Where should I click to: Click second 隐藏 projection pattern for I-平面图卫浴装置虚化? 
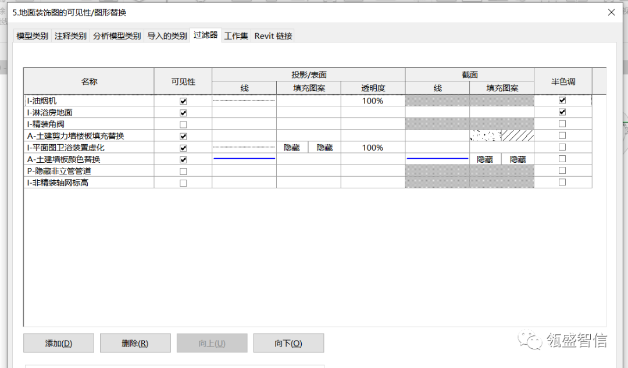point(324,147)
